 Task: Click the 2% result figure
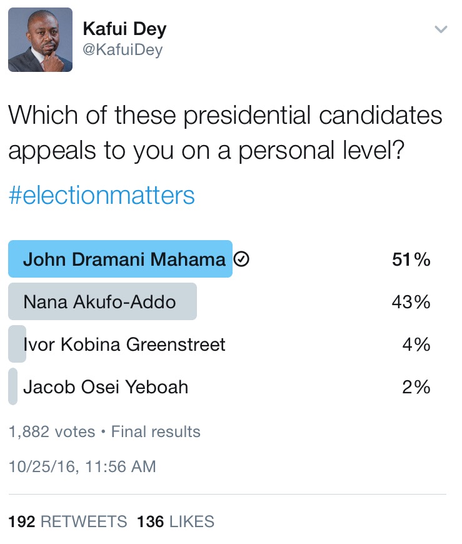click(416, 387)
